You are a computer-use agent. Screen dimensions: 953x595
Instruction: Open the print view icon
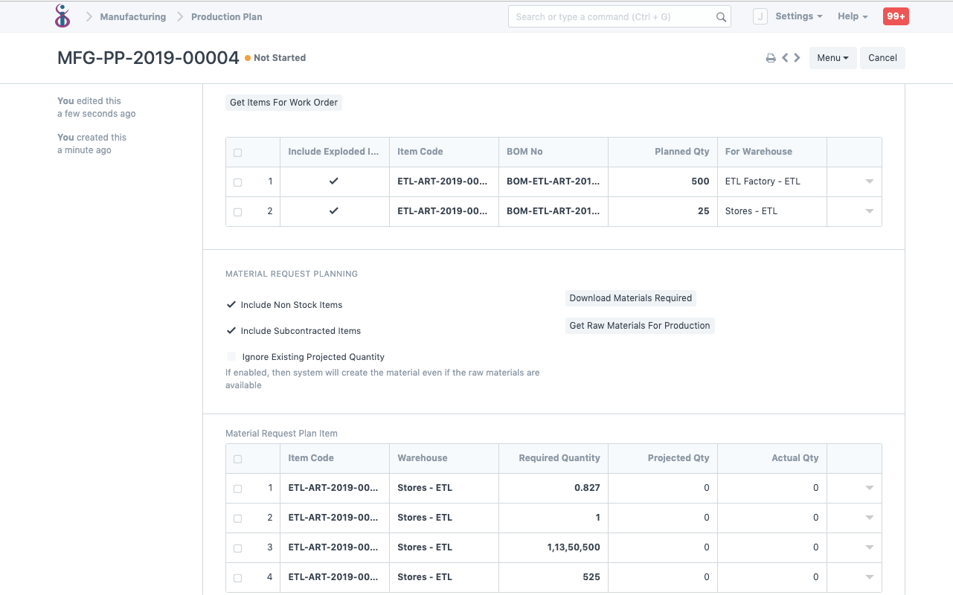[771, 57]
